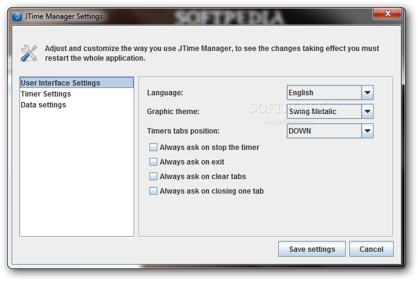Open the Language dropdown showing English
Viewport: 418px width, 281px height.
(x=330, y=93)
